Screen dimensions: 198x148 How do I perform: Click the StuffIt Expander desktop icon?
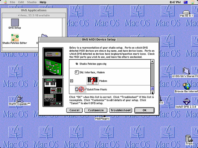click(19, 99)
